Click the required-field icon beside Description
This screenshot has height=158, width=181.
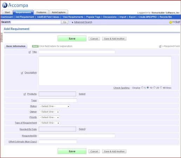click(x=22, y=73)
